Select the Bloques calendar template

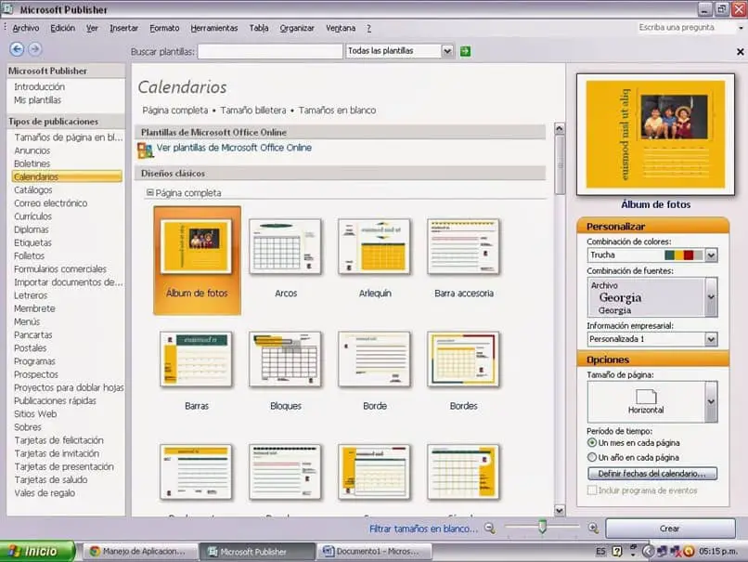coord(285,359)
